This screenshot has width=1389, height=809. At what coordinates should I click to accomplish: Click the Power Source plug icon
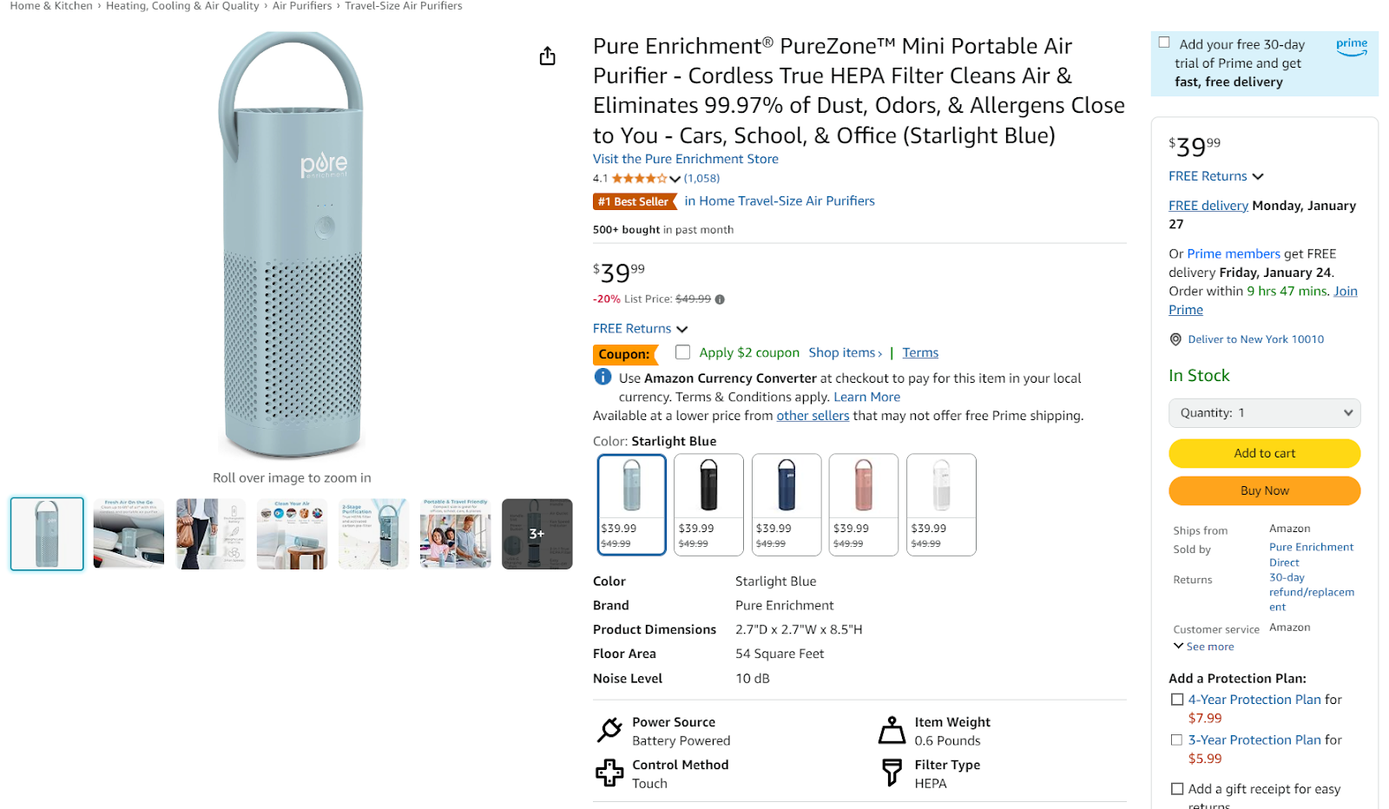pyautogui.click(x=610, y=729)
